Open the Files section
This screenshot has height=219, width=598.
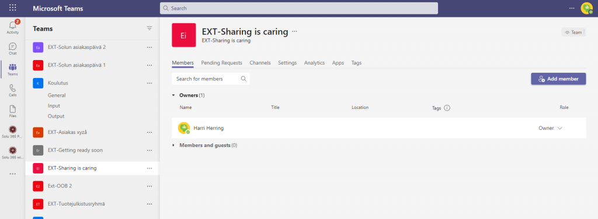(x=13, y=111)
